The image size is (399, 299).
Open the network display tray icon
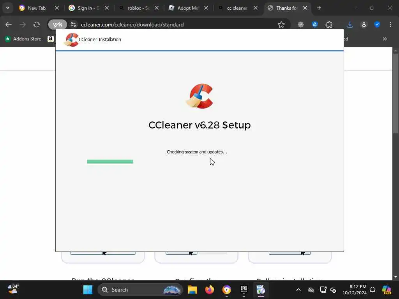click(x=323, y=290)
